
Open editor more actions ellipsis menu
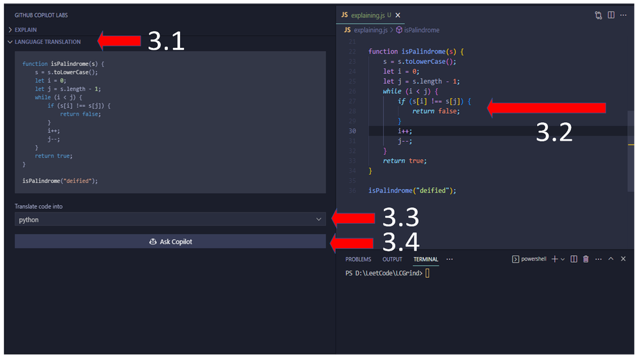(x=623, y=15)
